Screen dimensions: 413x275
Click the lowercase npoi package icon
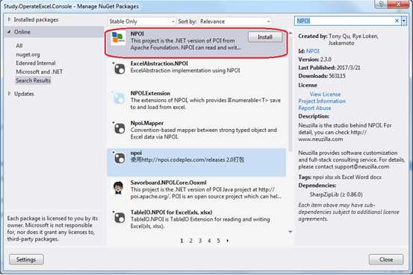(x=119, y=158)
